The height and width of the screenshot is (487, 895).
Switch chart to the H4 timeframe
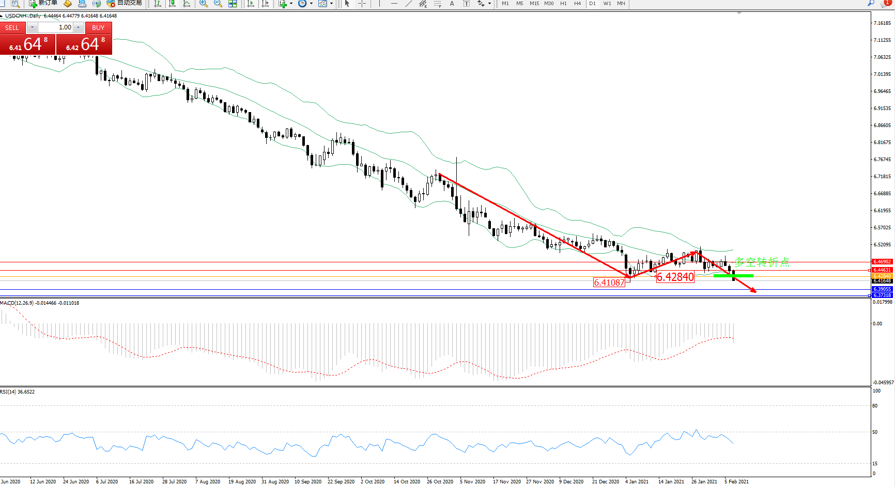coord(577,4)
